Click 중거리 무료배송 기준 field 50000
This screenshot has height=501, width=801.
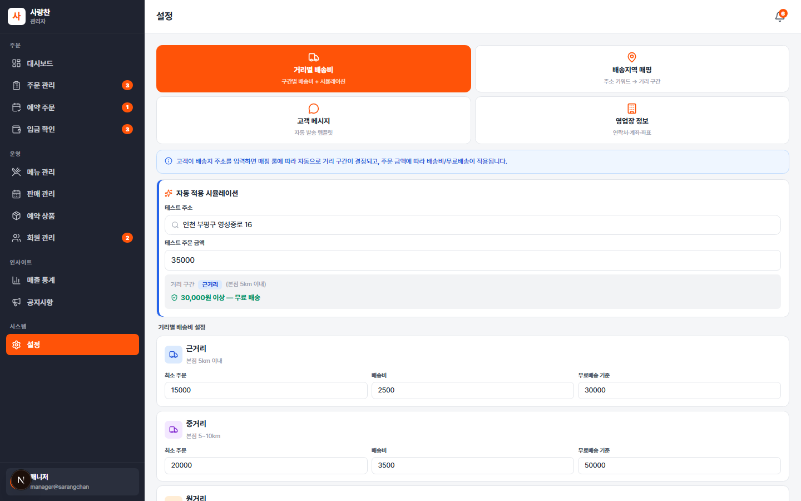tap(679, 465)
